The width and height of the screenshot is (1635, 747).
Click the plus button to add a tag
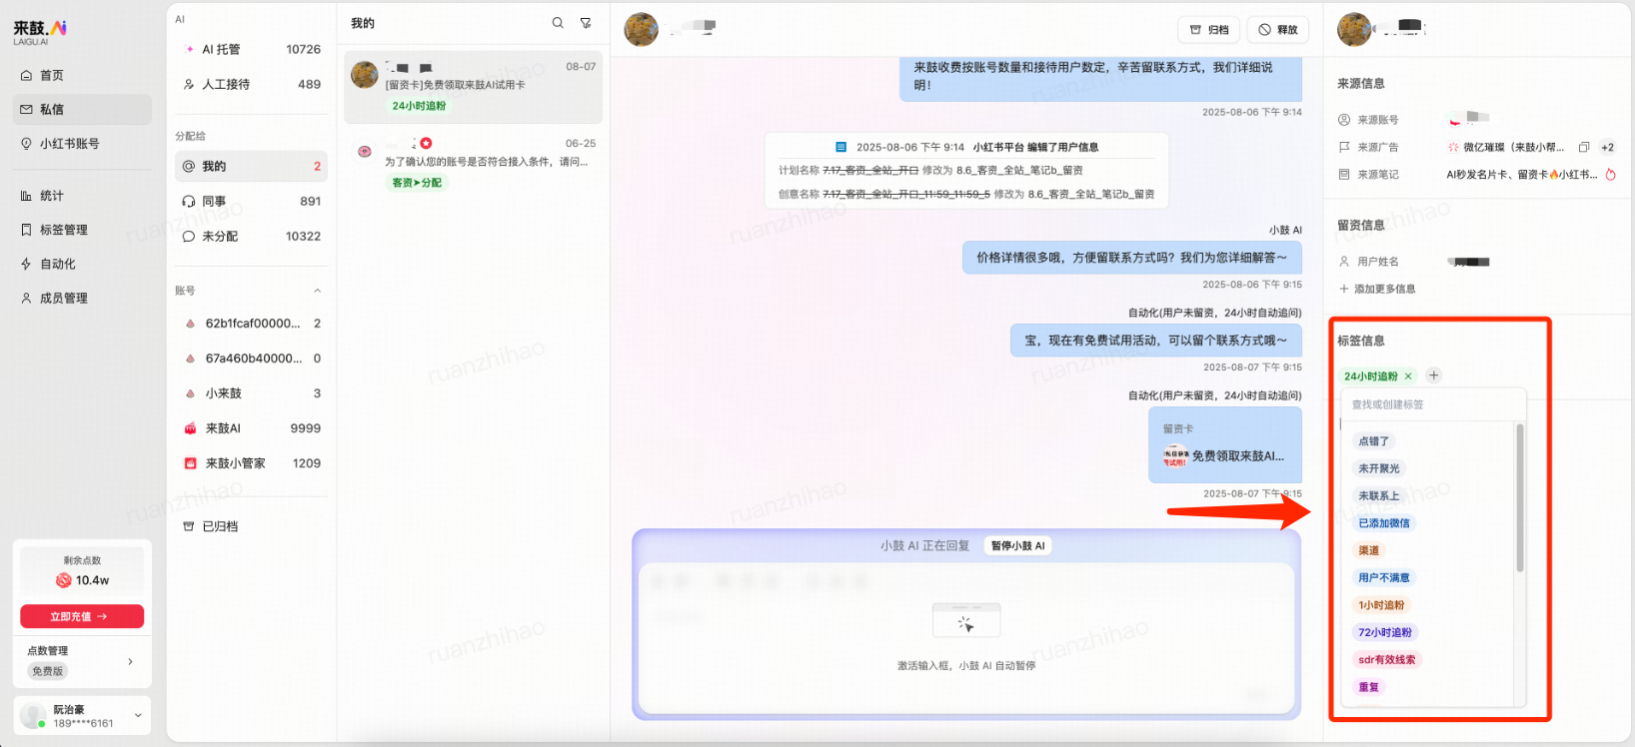(1434, 375)
